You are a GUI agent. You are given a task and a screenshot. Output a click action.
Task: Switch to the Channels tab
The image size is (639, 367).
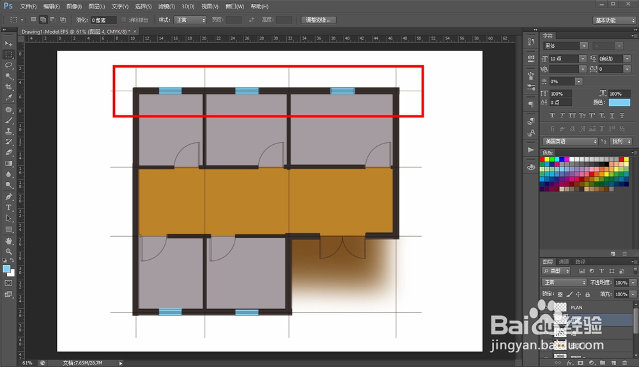(564, 262)
